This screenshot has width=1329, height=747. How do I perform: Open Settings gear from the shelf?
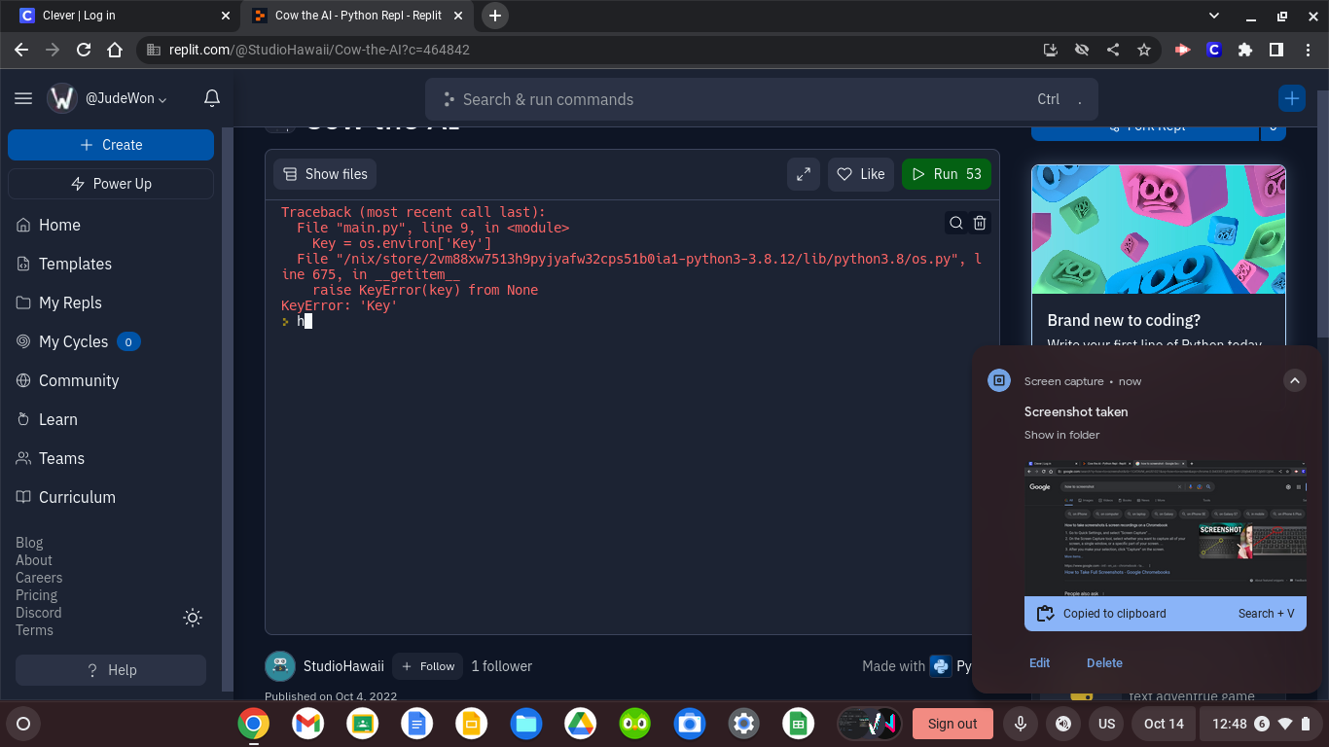pyautogui.click(x=744, y=724)
